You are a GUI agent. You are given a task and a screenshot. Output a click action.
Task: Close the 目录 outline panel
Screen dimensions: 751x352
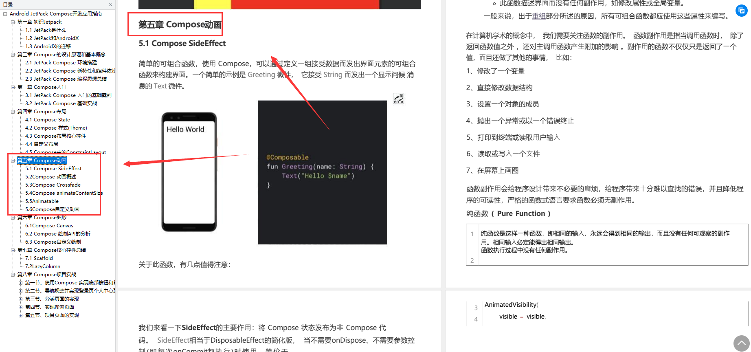point(110,5)
